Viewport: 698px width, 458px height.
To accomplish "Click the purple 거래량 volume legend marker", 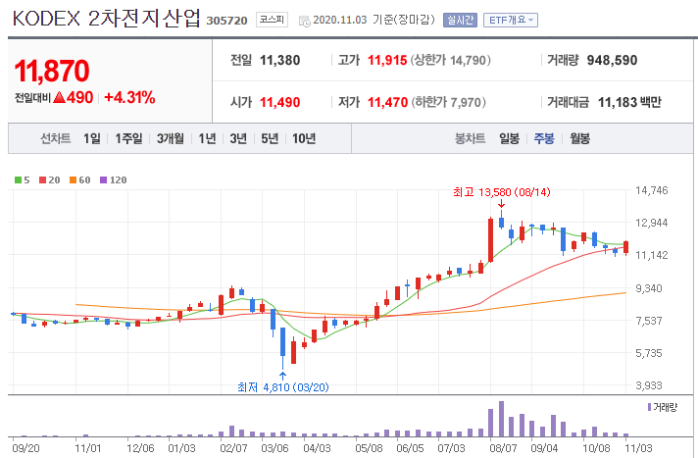I will 650,407.
